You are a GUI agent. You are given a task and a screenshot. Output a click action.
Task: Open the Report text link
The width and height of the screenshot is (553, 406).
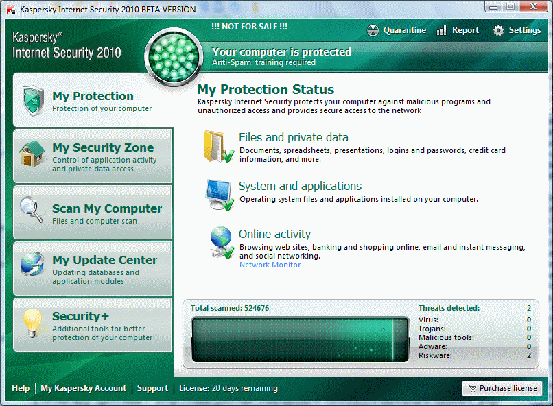pyautogui.click(x=465, y=30)
